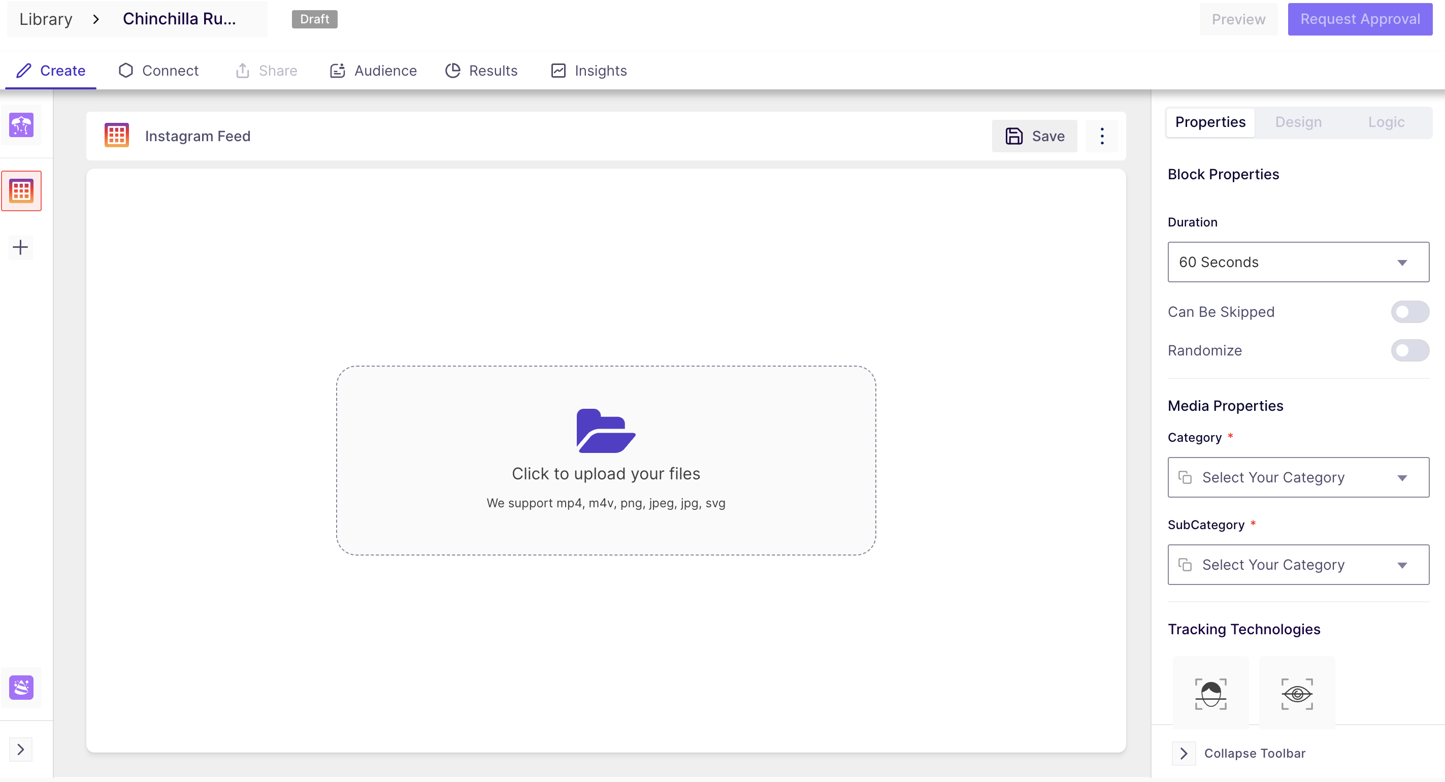Click Request Approval button
1445x782 pixels.
[1360, 19]
